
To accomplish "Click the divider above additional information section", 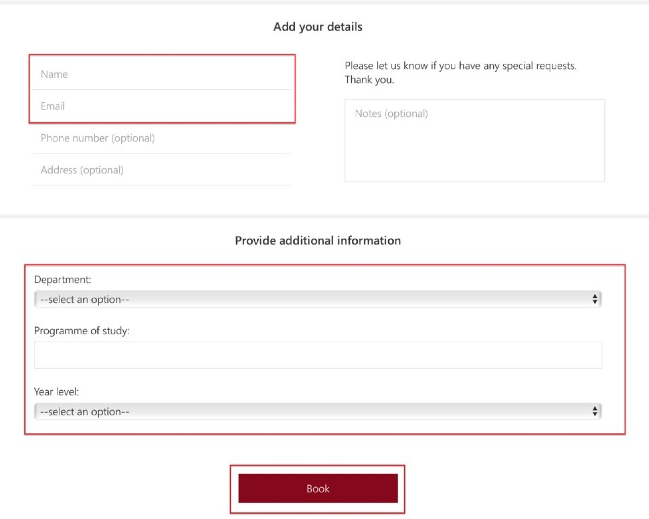I will tap(324, 216).
